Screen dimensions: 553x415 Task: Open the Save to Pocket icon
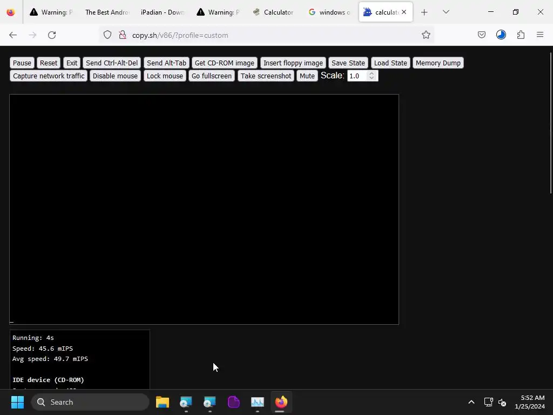482,35
